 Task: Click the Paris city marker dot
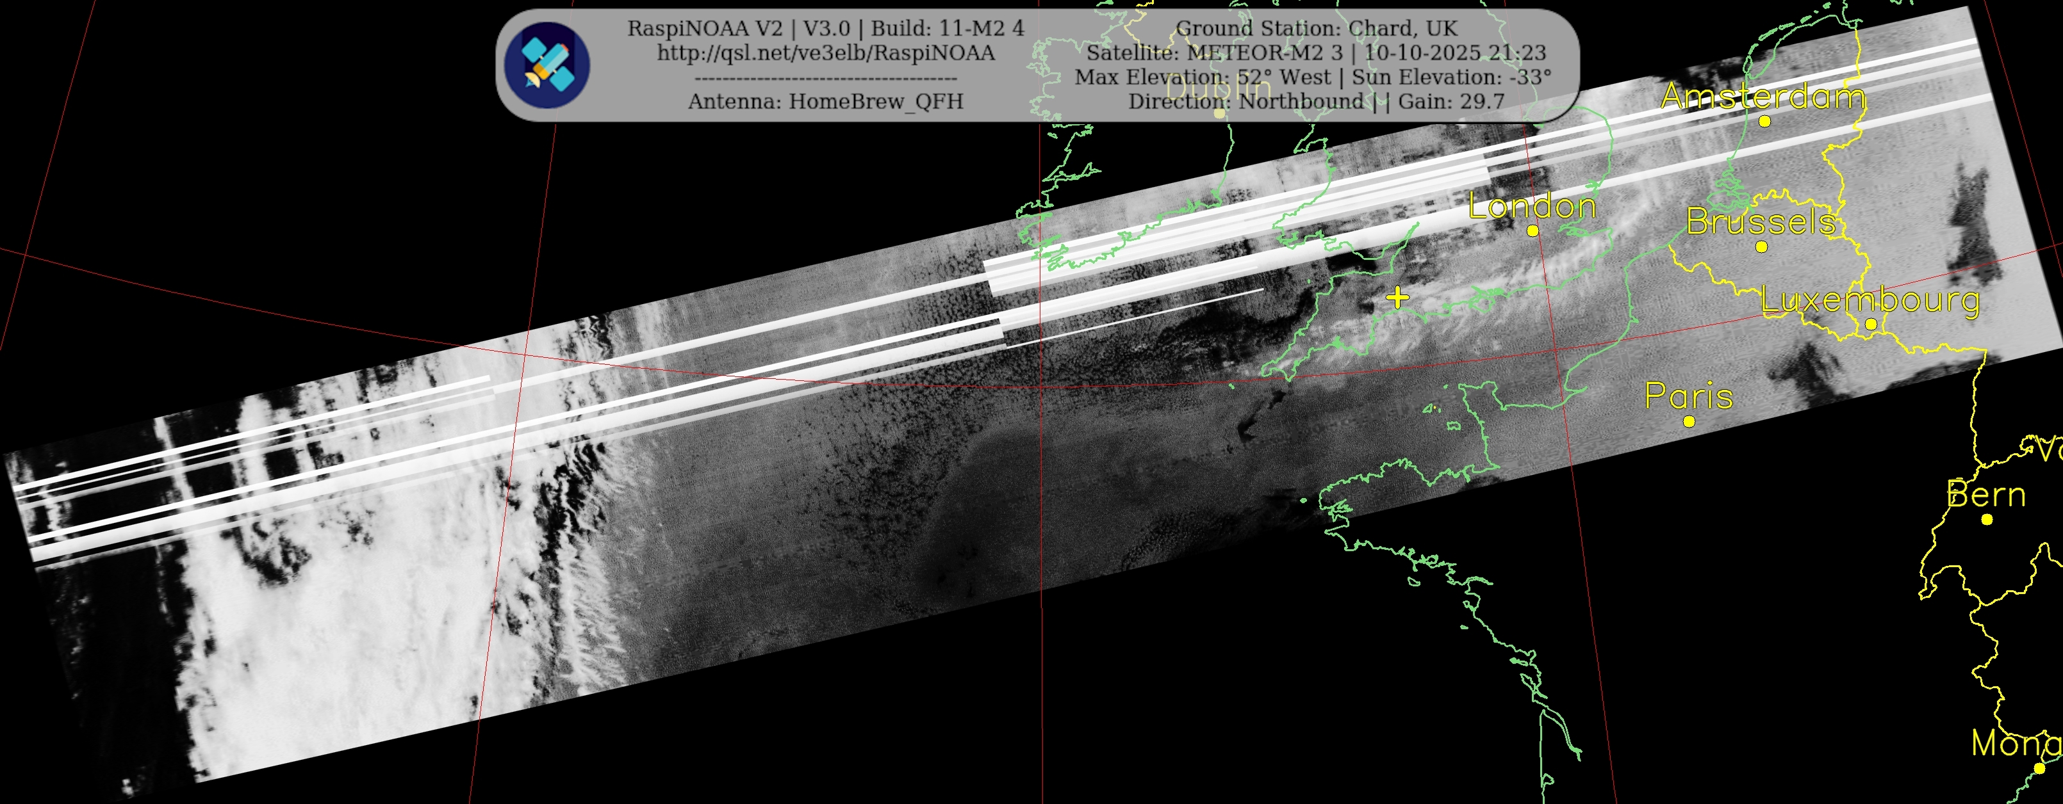pos(1689,422)
